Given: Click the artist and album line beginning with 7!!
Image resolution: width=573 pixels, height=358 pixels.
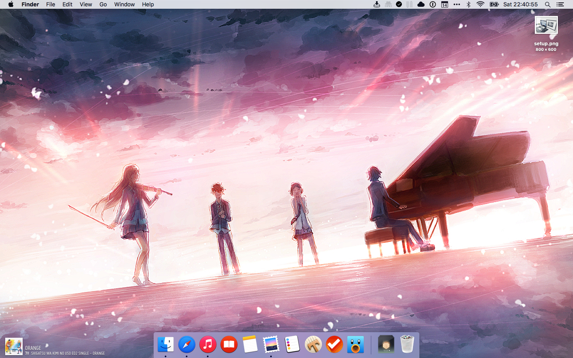Looking at the screenshot, I should click(65, 353).
